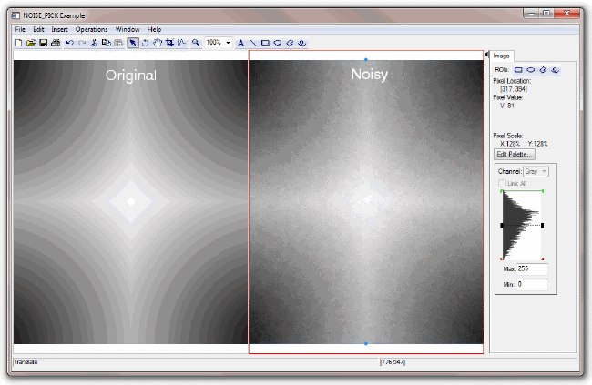The image size is (592, 385).
Task: Click the Edit Palette... button
Action: [515, 155]
